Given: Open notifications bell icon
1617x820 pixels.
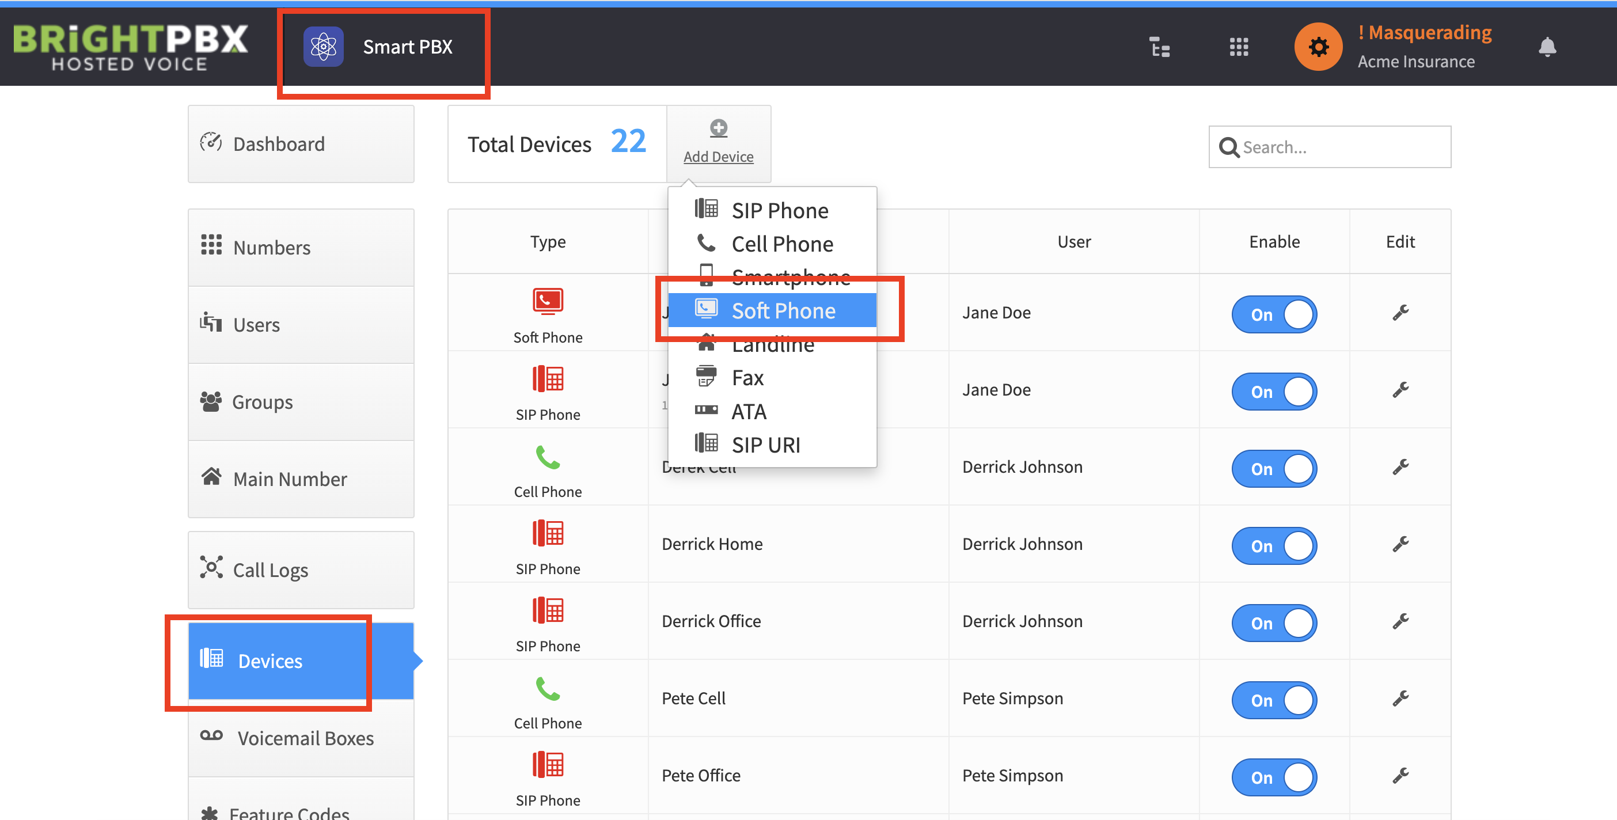Looking at the screenshot, I should (x=1547, y=47).
